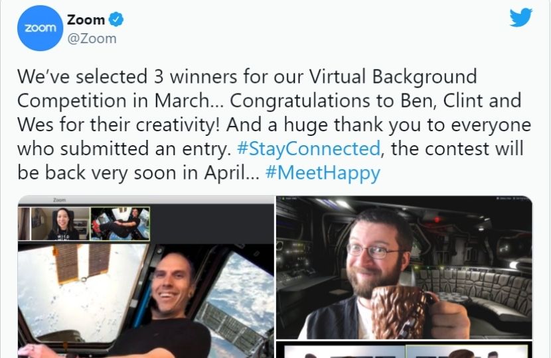
Task: Select the smiling woman video thumbnail
Action: [x=60, y=224]
